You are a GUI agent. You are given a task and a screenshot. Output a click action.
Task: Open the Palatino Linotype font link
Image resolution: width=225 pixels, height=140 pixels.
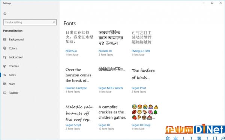(x=76, y=88)
